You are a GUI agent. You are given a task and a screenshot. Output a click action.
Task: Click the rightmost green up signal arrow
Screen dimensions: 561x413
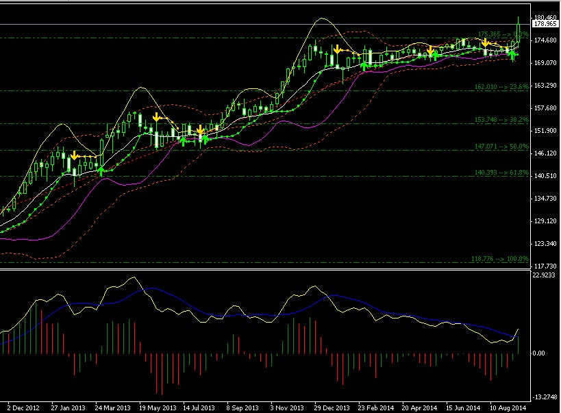coord(512,55)
